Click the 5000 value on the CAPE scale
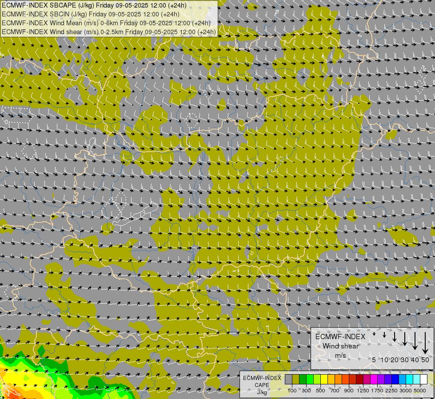This screenshot has width=435, height=399. pyautogui.click(x=420, y=391)
